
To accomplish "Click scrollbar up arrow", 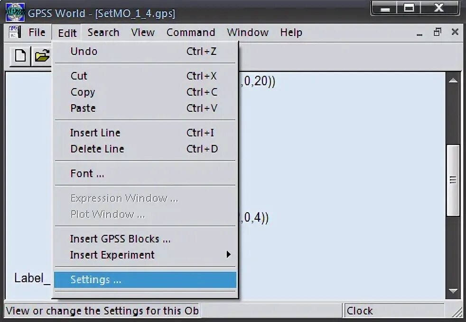I will 453,80.
